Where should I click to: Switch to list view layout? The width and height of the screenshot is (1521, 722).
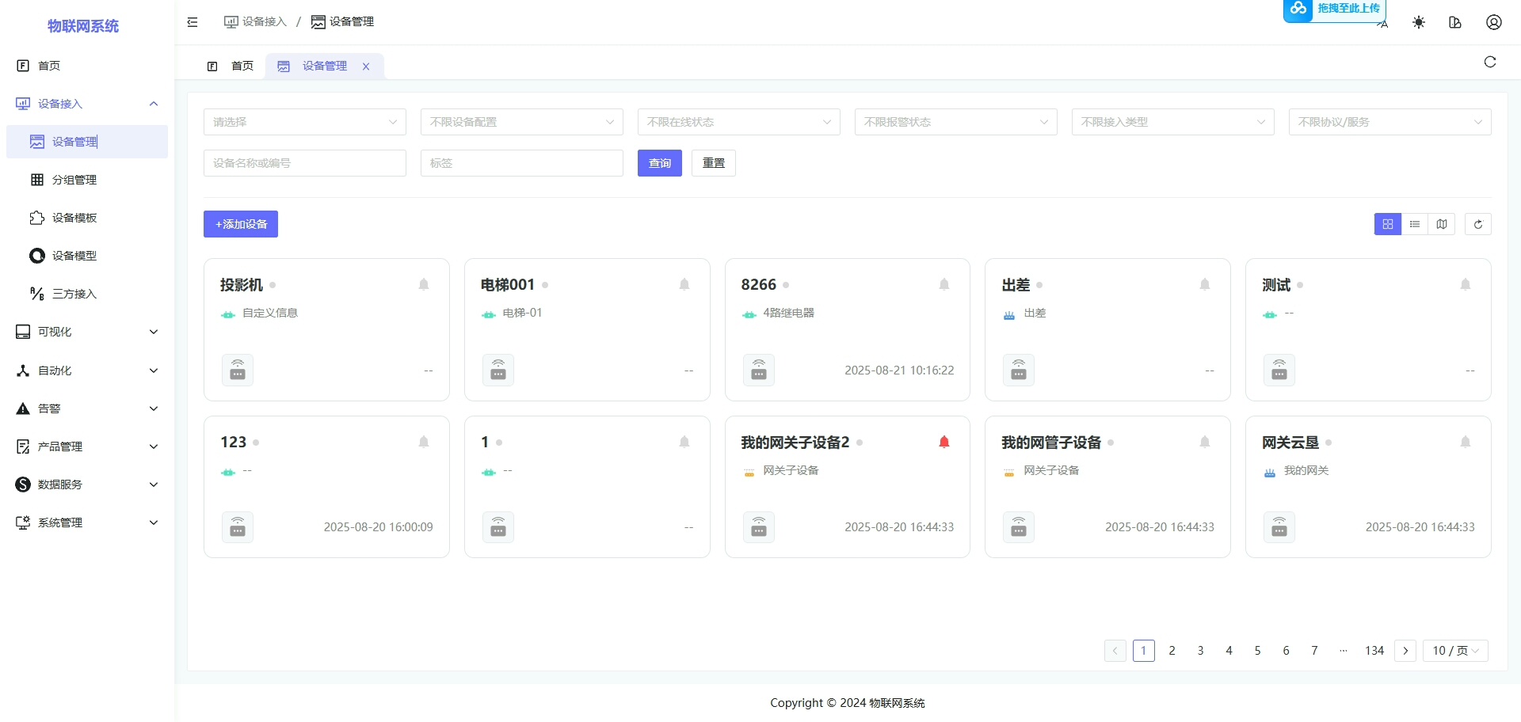coord(1414,224)
